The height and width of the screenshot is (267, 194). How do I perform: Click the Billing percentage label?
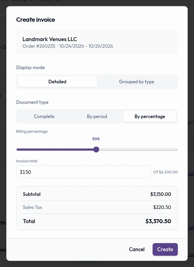(32, 132)
